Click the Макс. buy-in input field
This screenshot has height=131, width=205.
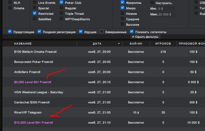tap(166, 14)
